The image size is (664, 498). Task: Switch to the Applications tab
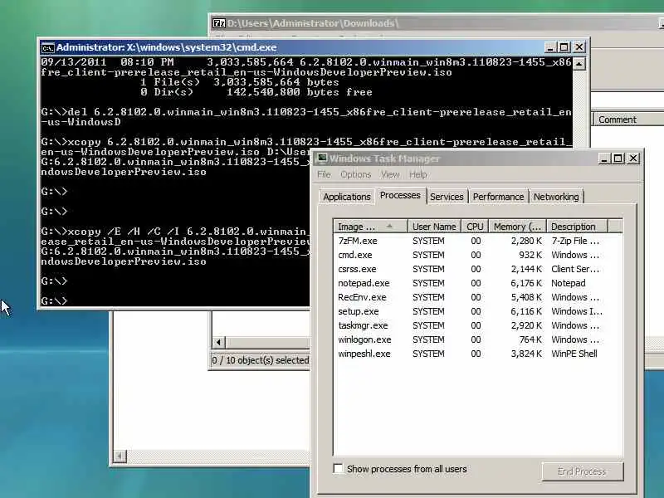coord(347,197)
